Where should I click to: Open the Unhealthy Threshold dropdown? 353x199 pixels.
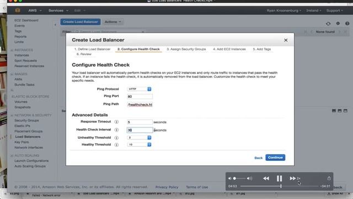(140, 138)
